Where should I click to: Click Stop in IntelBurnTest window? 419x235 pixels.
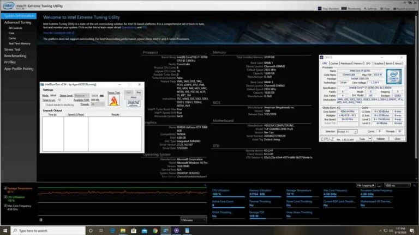pos(139,92)
